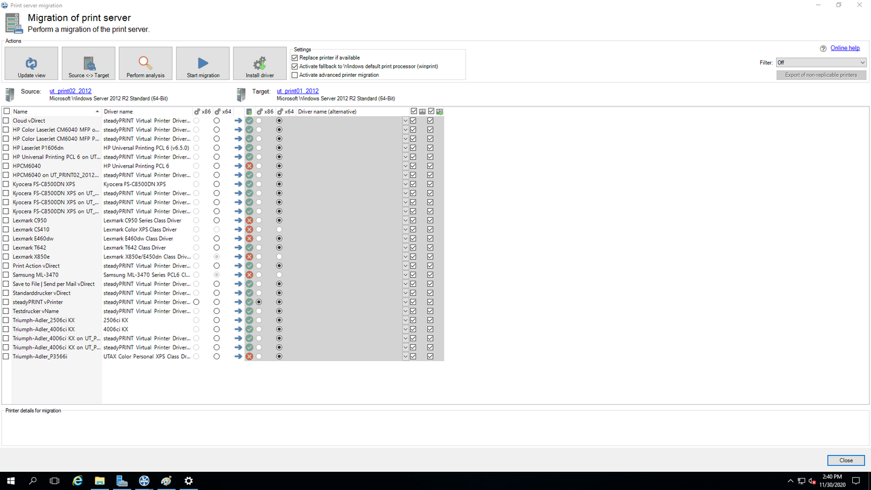
Task: Open the notification center in the taskbar
Action: pyautogui.click(x=856, y=481)
